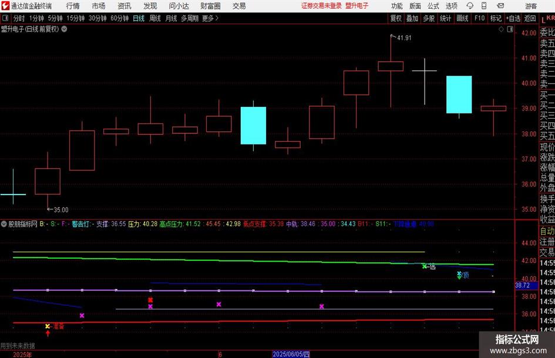This screenshot has width=555, height=358.
Task: Click the 证券交易未登录 login link
Action: point(321,6)
